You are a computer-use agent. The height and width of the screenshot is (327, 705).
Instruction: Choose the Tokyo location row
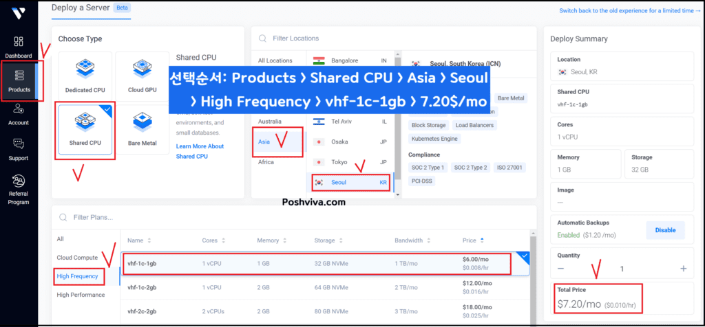pyautogui.click(x=350, y=162)
